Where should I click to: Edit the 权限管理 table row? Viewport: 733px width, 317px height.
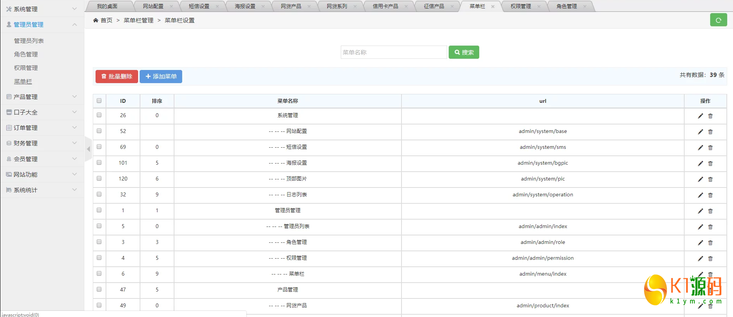tap(700, 259)
